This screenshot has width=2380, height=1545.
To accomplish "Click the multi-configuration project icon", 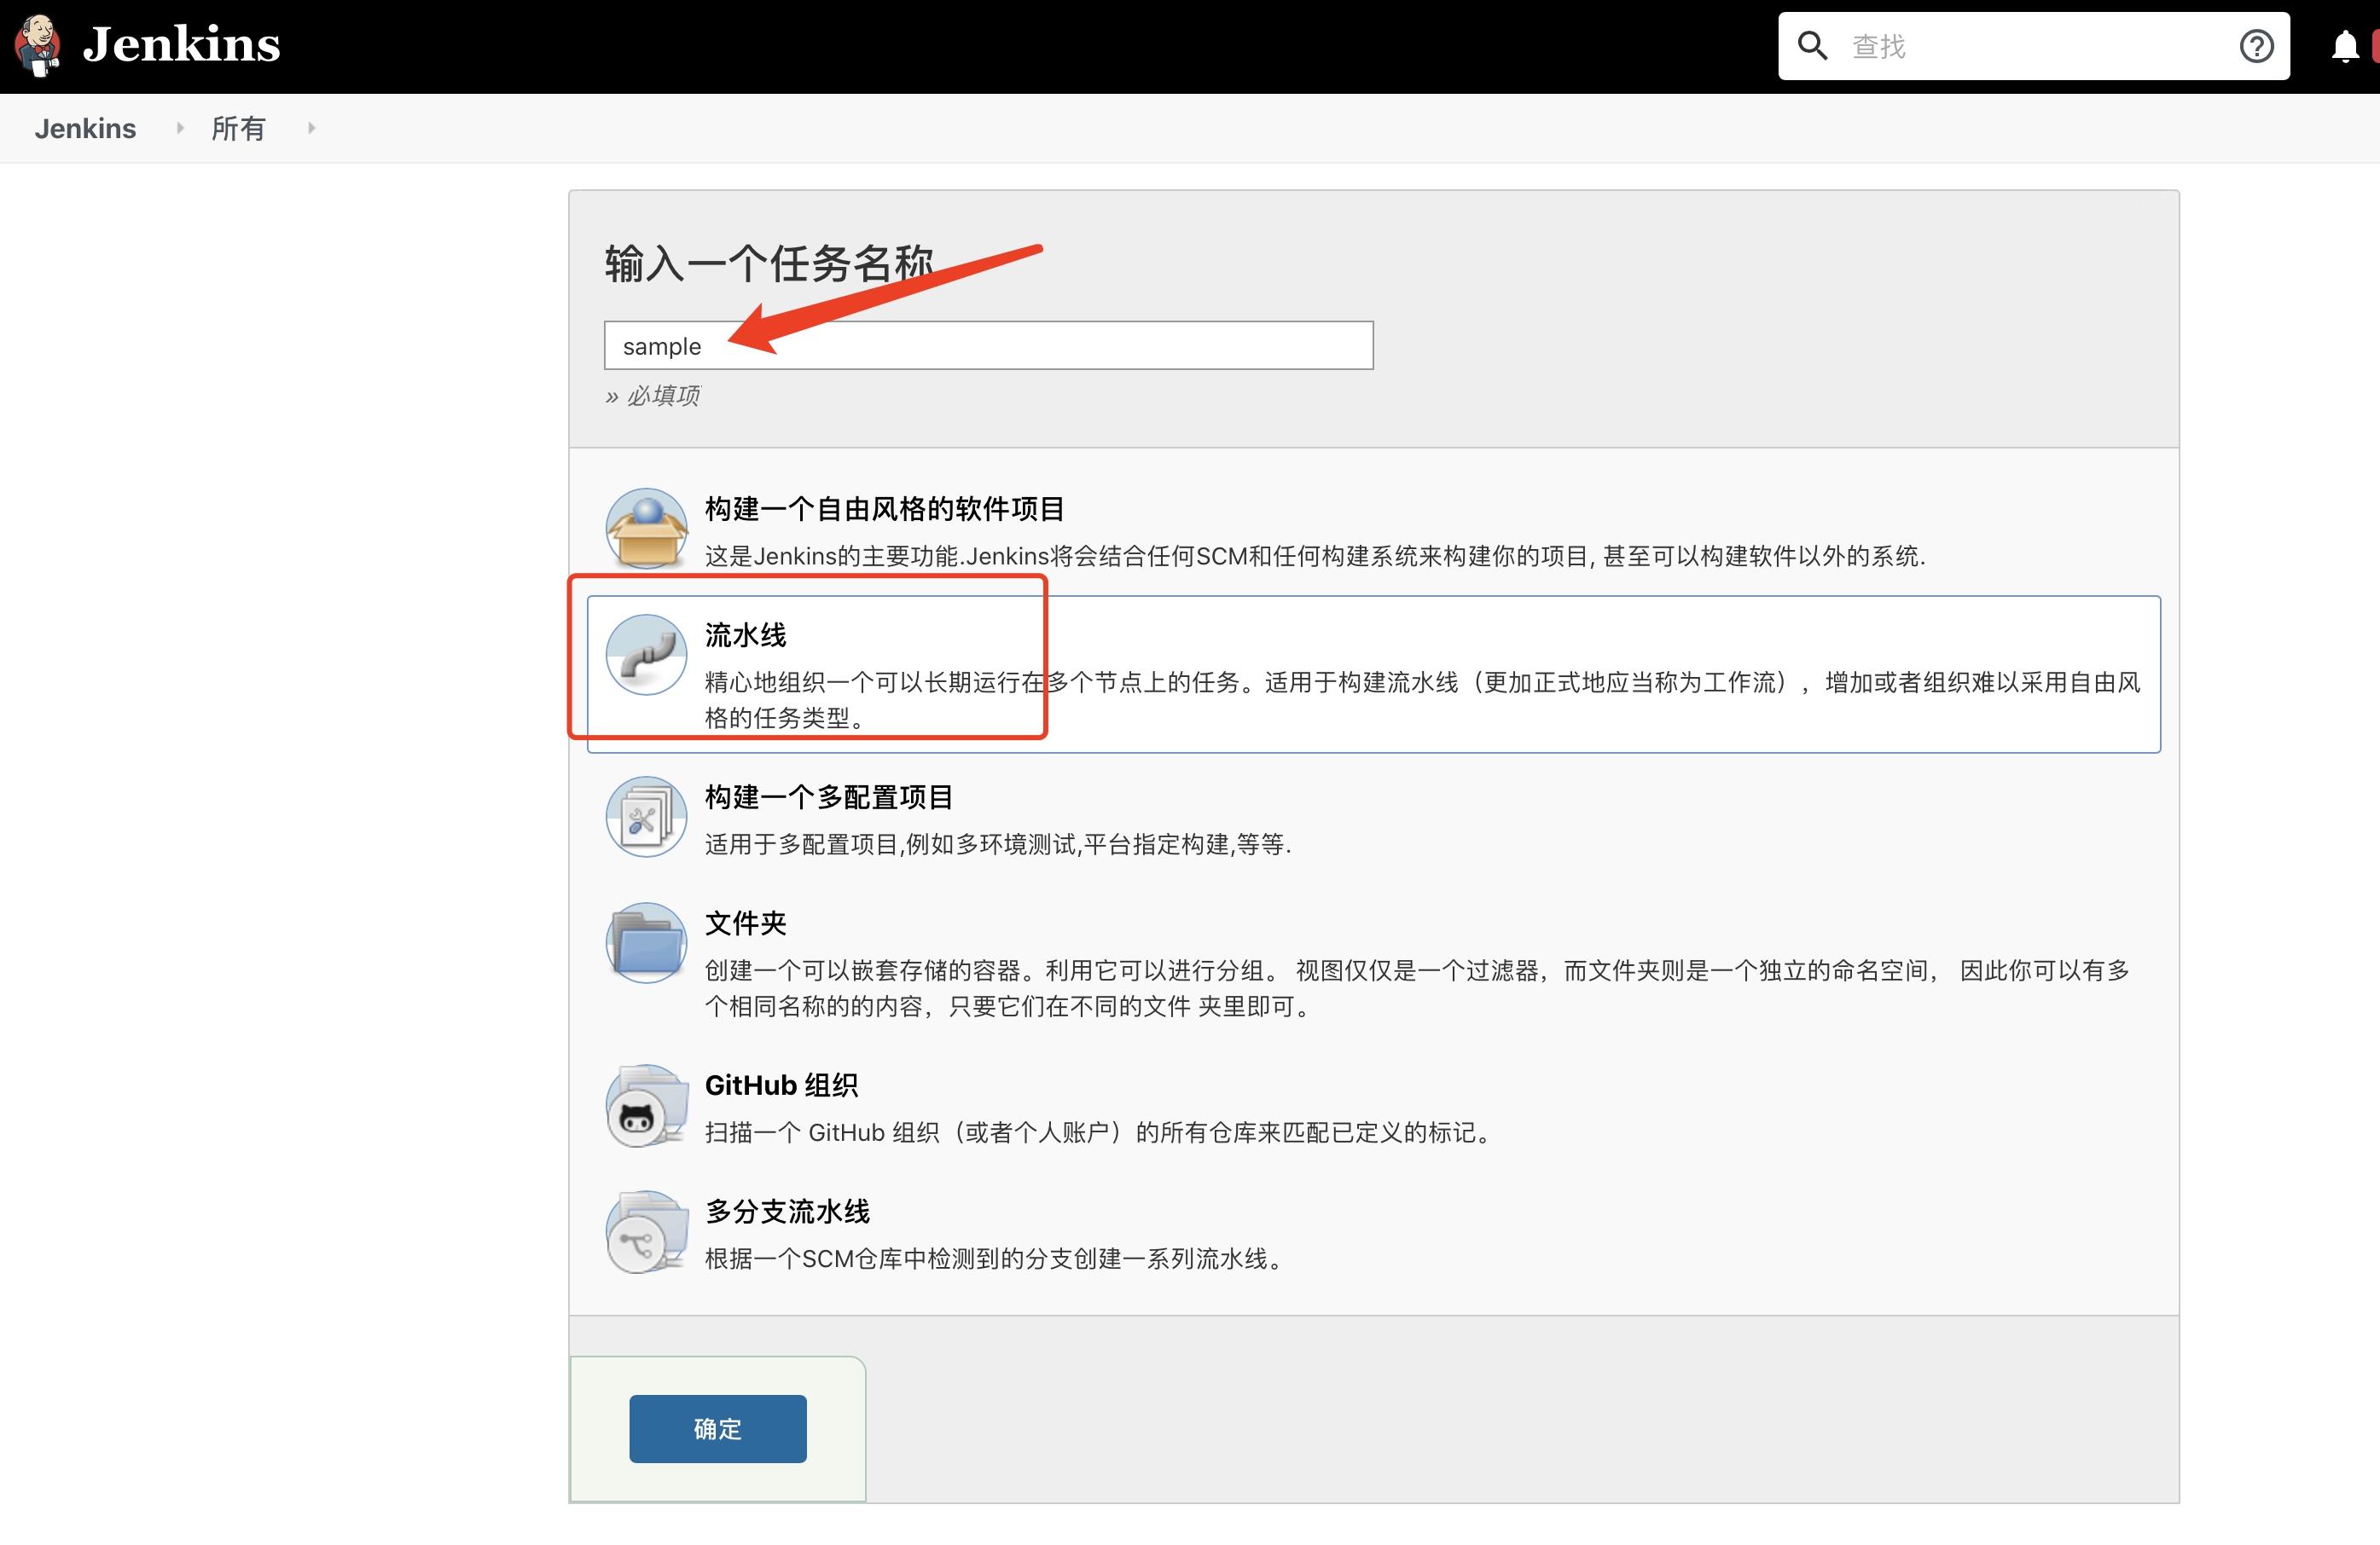I will pyautogui.click(x=645, y=817).
